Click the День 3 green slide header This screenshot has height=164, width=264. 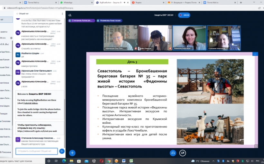pyautogui.click(x=132, y=62)
